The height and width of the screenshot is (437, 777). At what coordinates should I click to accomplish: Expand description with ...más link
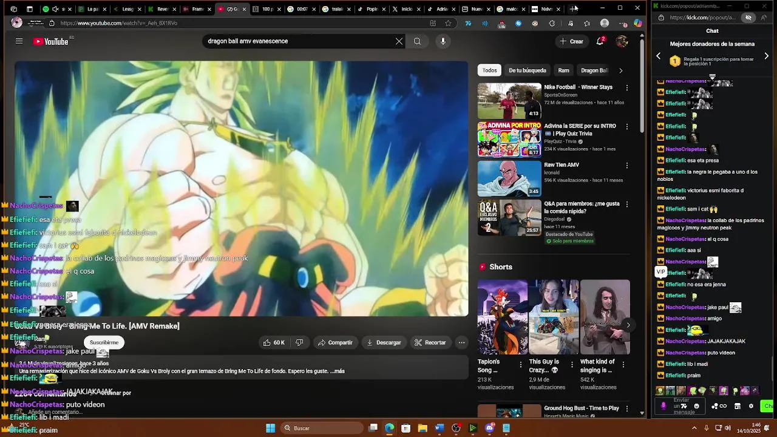tap(339, 371)
